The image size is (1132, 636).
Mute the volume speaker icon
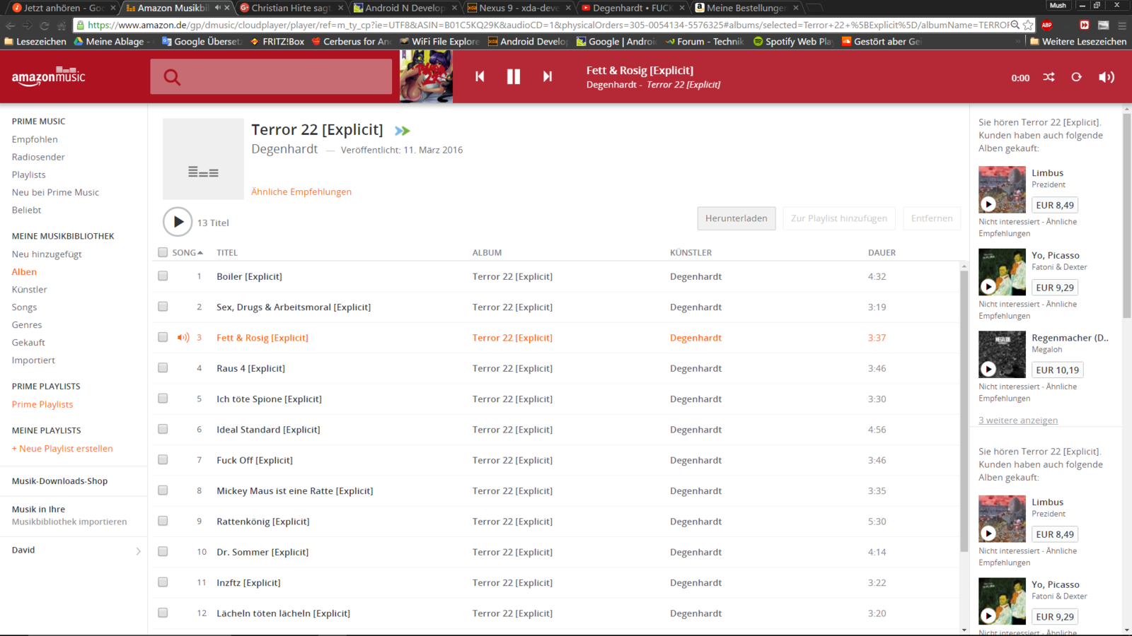[x=1106, y=77]
